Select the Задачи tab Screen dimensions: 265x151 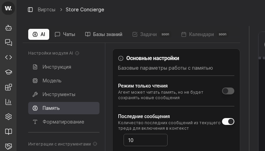[x=145, y=34]
